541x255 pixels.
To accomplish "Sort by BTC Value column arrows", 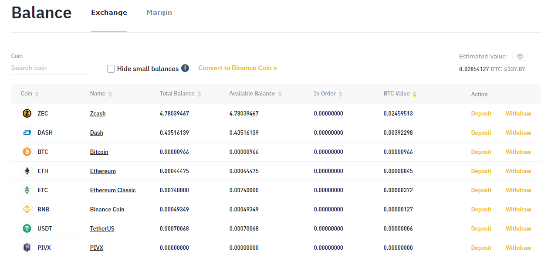I will coord(414,94).
